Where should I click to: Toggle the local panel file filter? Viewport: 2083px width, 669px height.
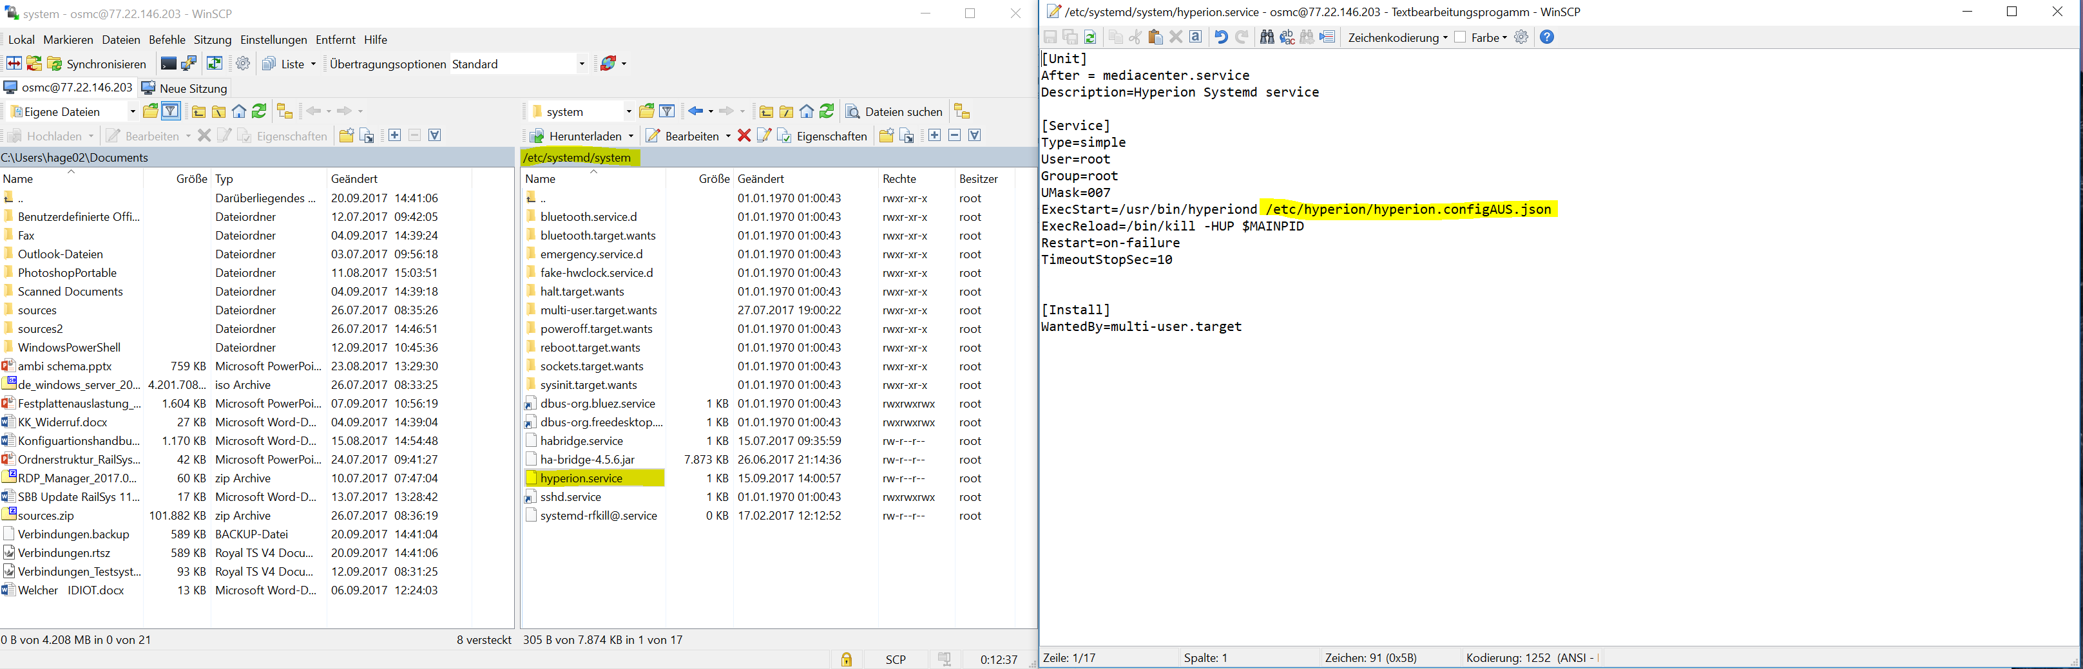pyautogui.click(x=171, y=111)
